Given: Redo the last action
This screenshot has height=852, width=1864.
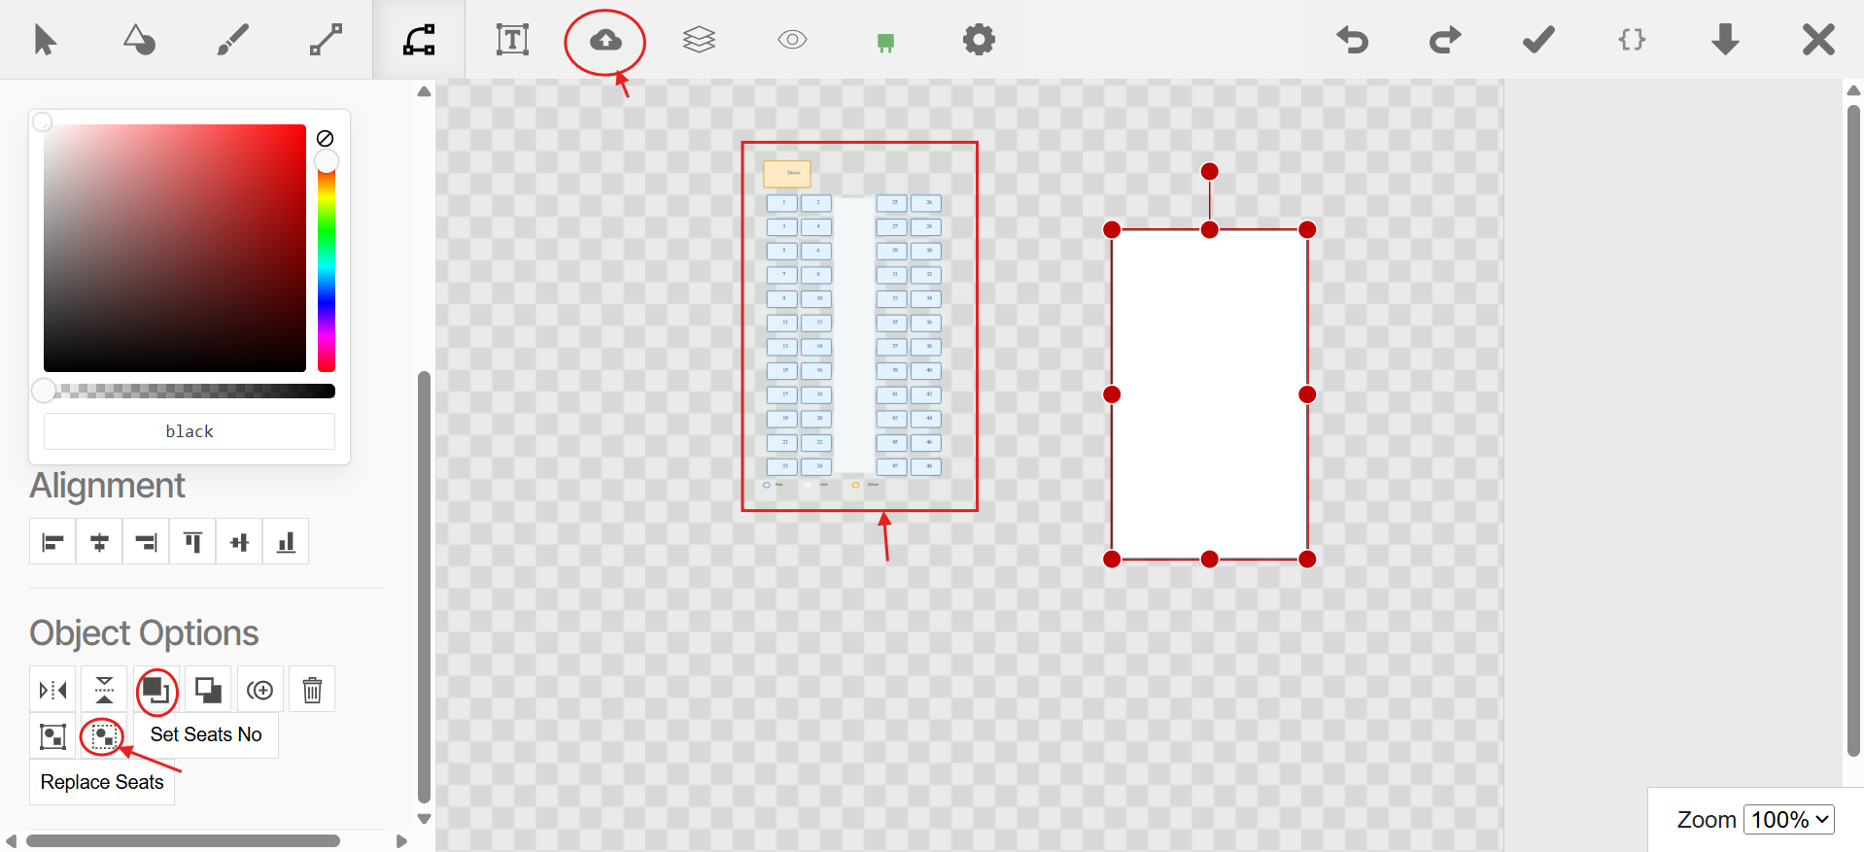Looking at the screenshot, I should [x=1445, y=40].
